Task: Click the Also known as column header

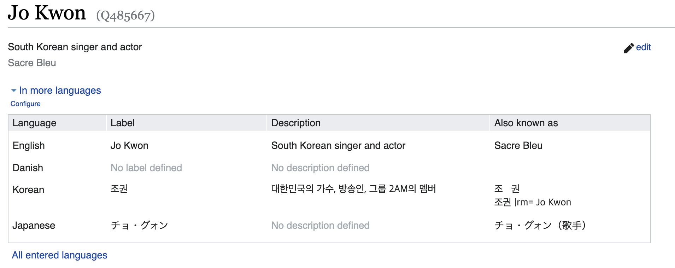Action: 526,123
